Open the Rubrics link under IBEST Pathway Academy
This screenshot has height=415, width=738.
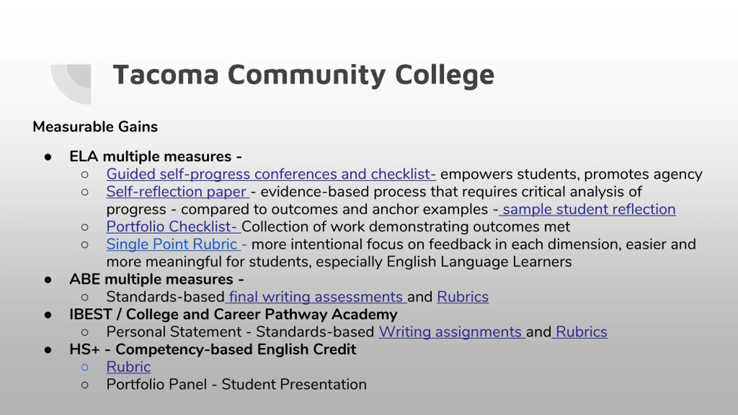(580, 332)
